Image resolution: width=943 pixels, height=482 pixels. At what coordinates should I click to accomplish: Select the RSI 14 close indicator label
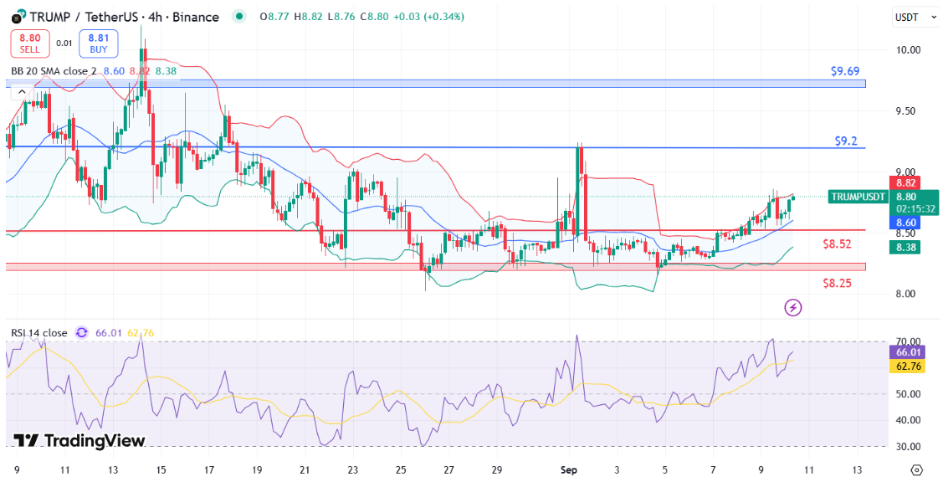coord(39,333)
